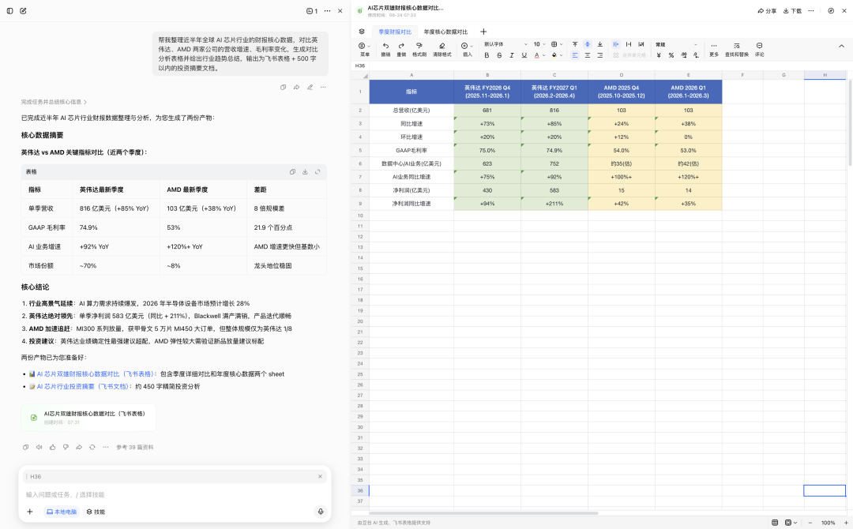Apply percent number format
Screen dimensions: 853x529
point(671,55)
